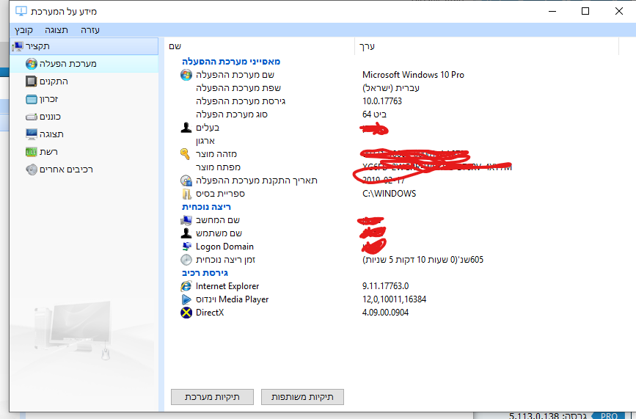
Task: Click the Windows logo icon beside מערכת הפעלה
Action: (x=32, y=64)
